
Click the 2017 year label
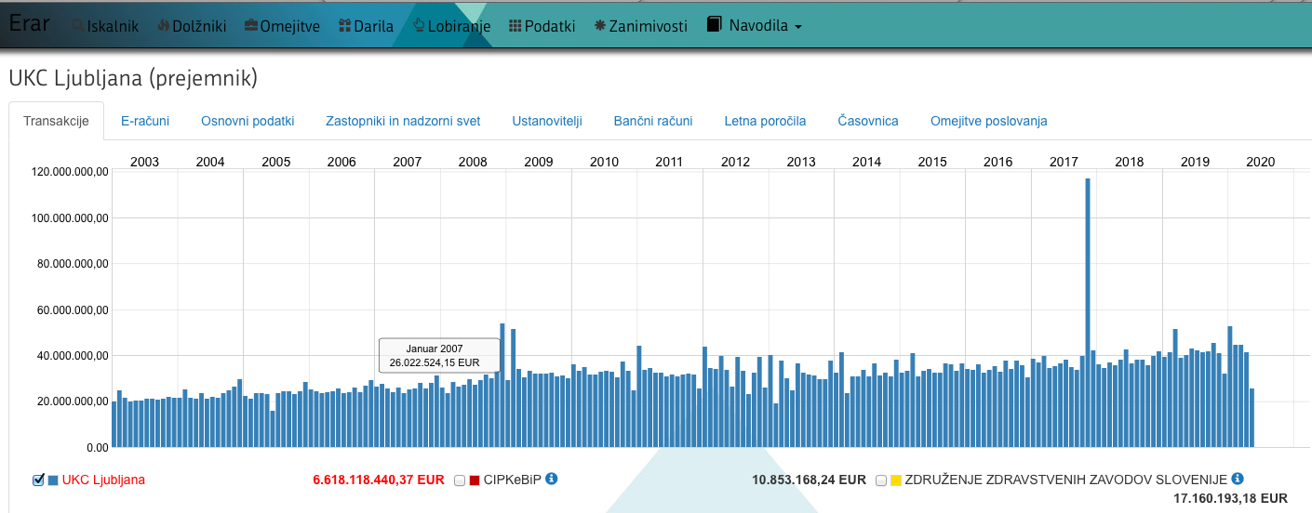point(1064,162)
